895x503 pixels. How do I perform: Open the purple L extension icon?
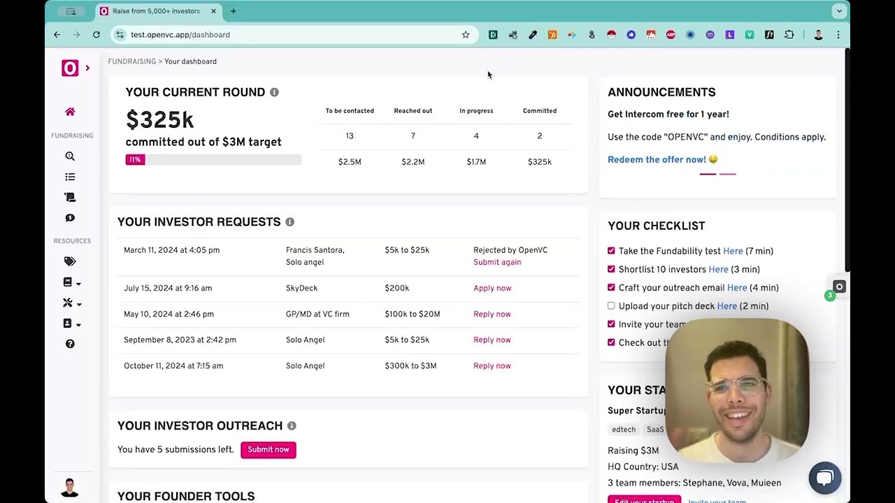(730, 35)
